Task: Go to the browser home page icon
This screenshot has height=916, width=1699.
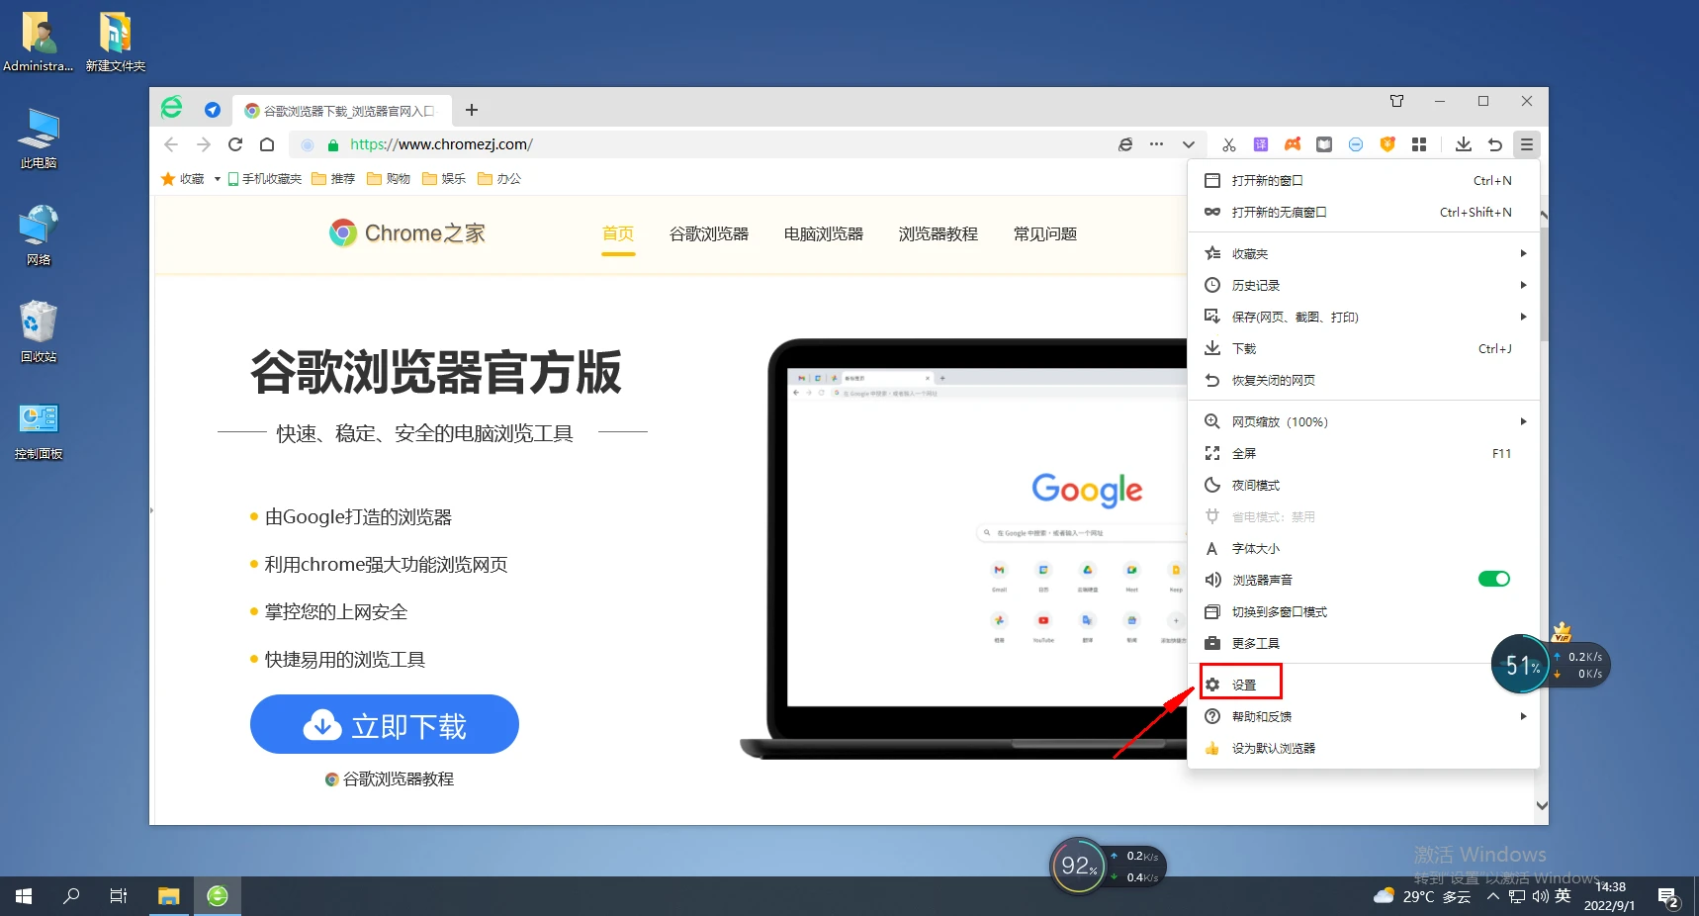Action: click(267, 144)
